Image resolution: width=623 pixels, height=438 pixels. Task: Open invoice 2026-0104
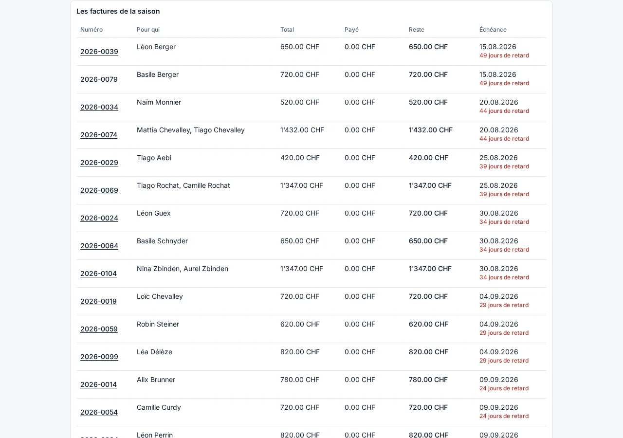click(98, 274)
